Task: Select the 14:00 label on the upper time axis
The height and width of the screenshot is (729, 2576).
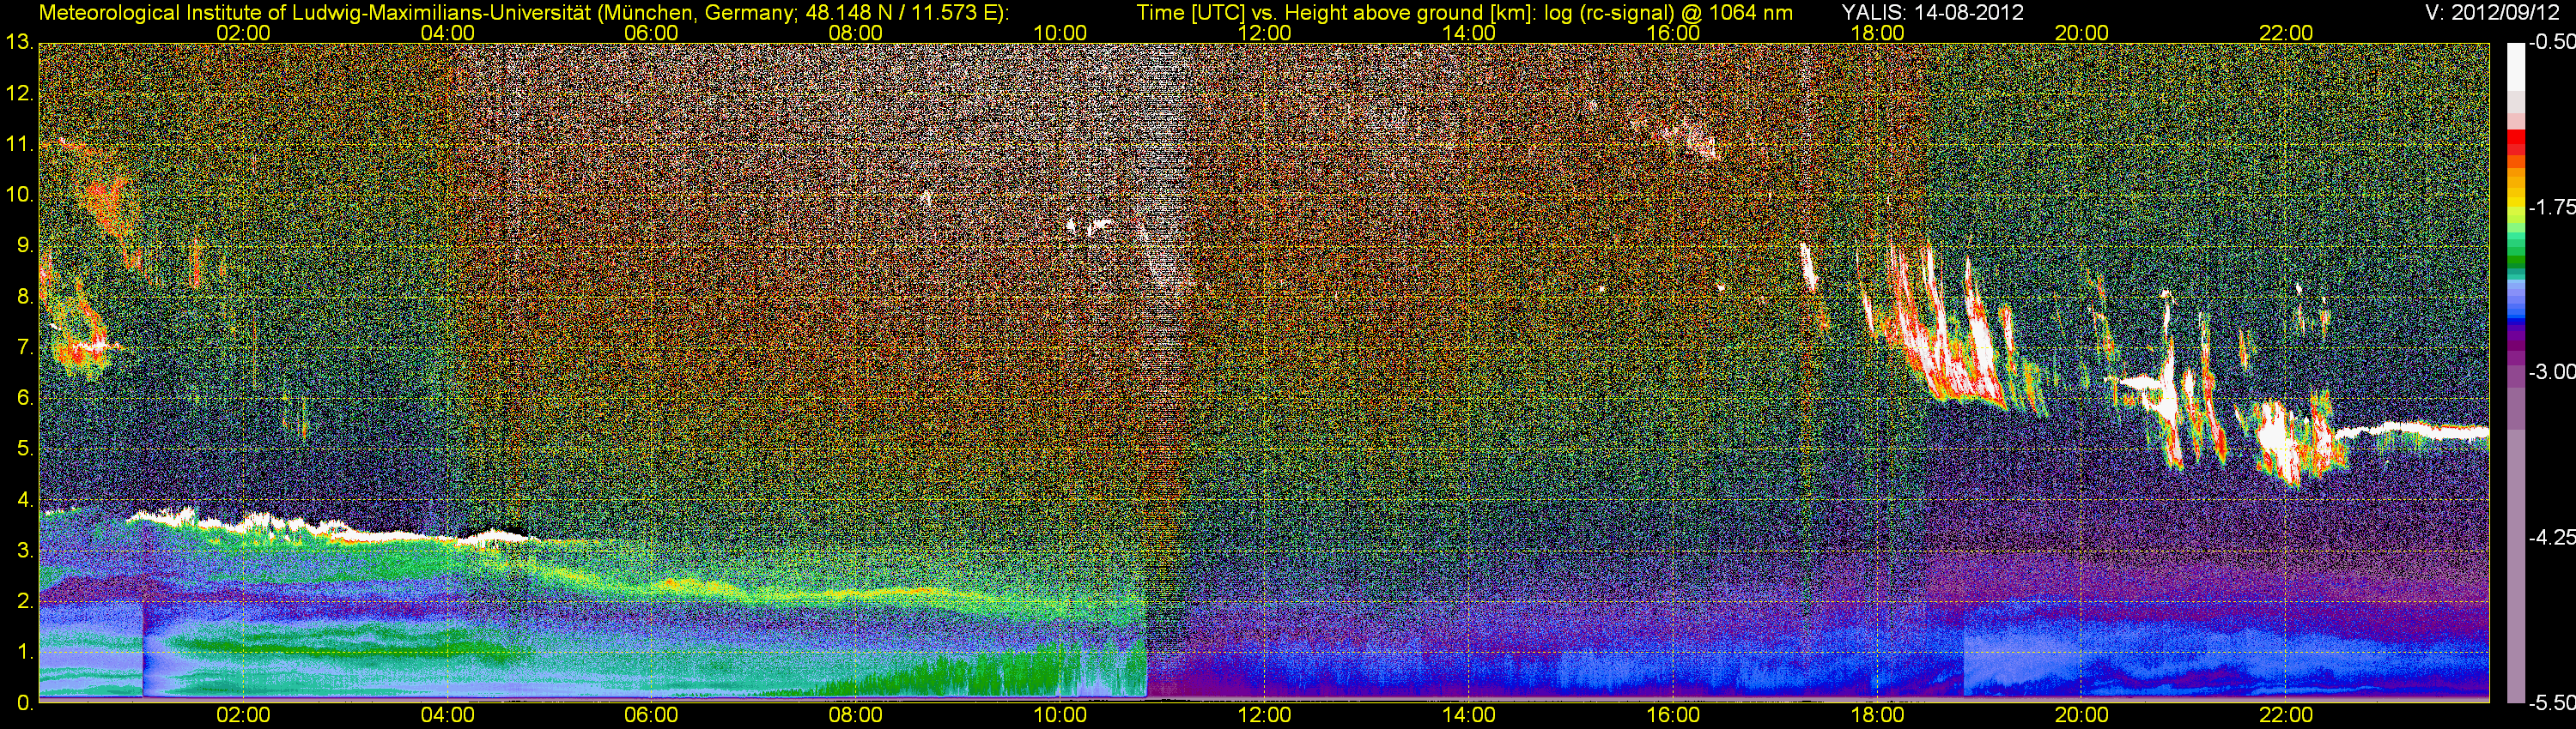Action: click(1468, 33)
